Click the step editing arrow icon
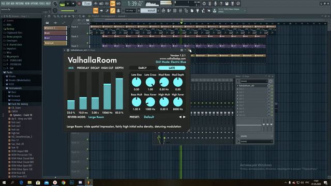Screen dimensions: 331x186 point(101,10)
